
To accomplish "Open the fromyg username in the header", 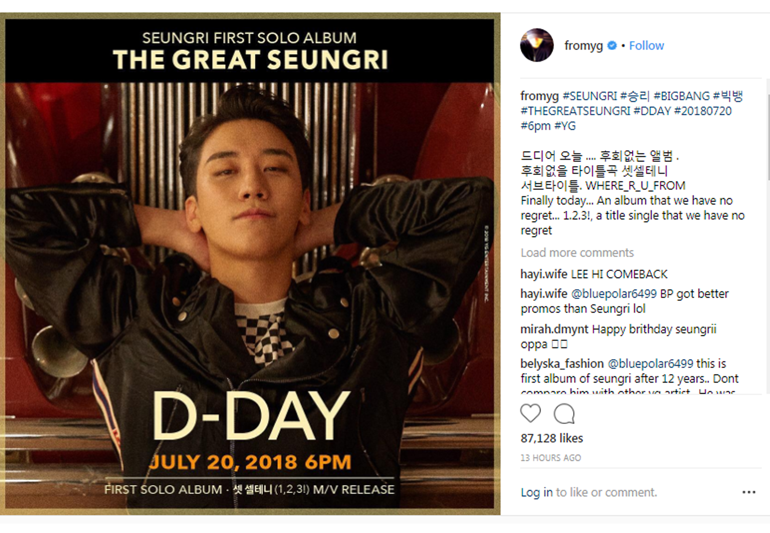I will (x=583, y=45).
